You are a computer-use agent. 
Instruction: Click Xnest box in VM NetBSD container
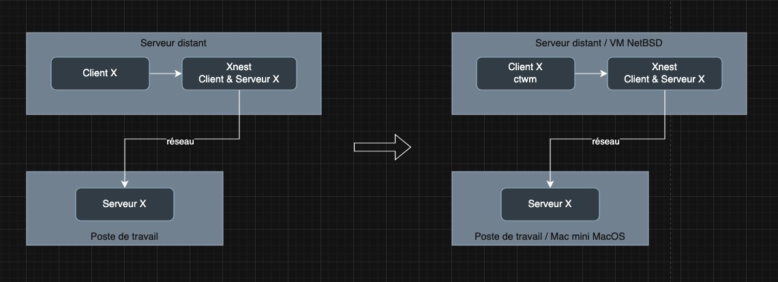point(664,74)
